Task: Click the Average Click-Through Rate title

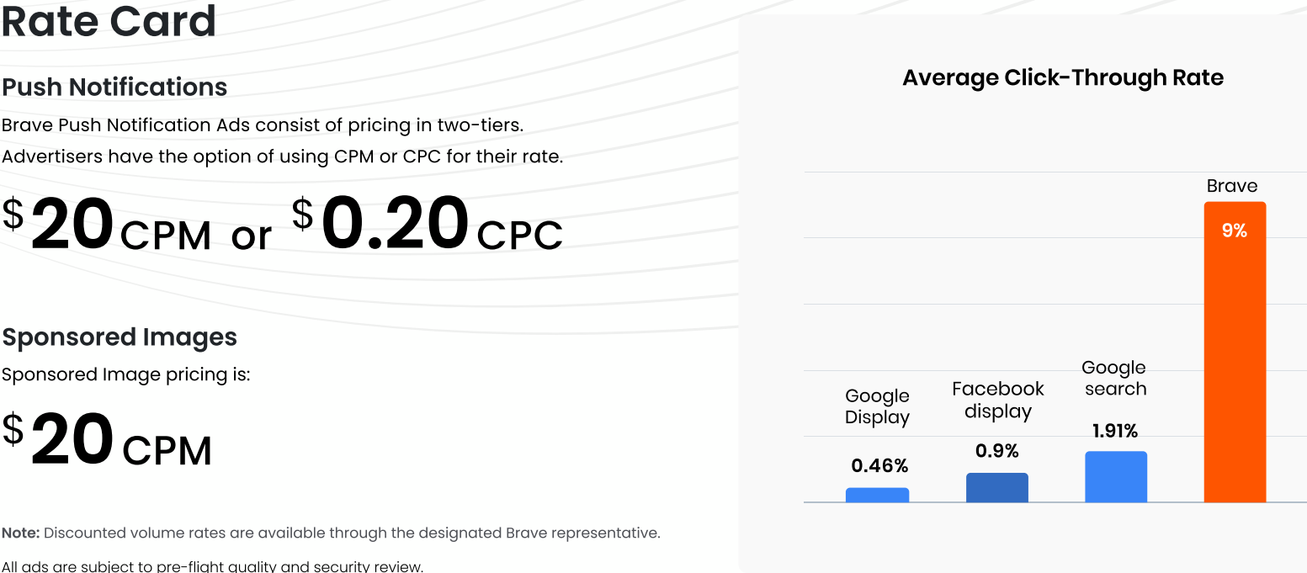Action: (1063, 77)
